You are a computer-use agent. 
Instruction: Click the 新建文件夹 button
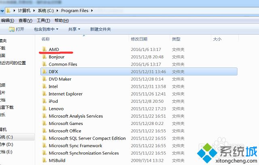click(x=100, y=29)
